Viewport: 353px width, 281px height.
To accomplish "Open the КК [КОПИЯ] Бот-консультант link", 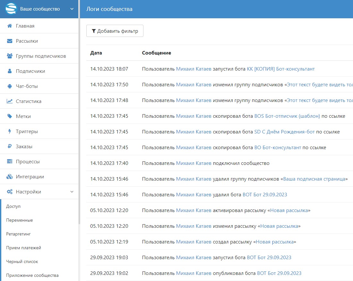I will [280, 69].
